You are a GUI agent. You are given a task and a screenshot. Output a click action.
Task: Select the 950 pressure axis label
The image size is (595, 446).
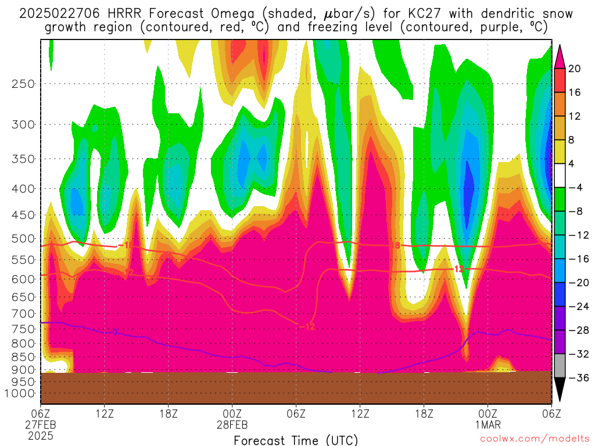coord(23,382)
